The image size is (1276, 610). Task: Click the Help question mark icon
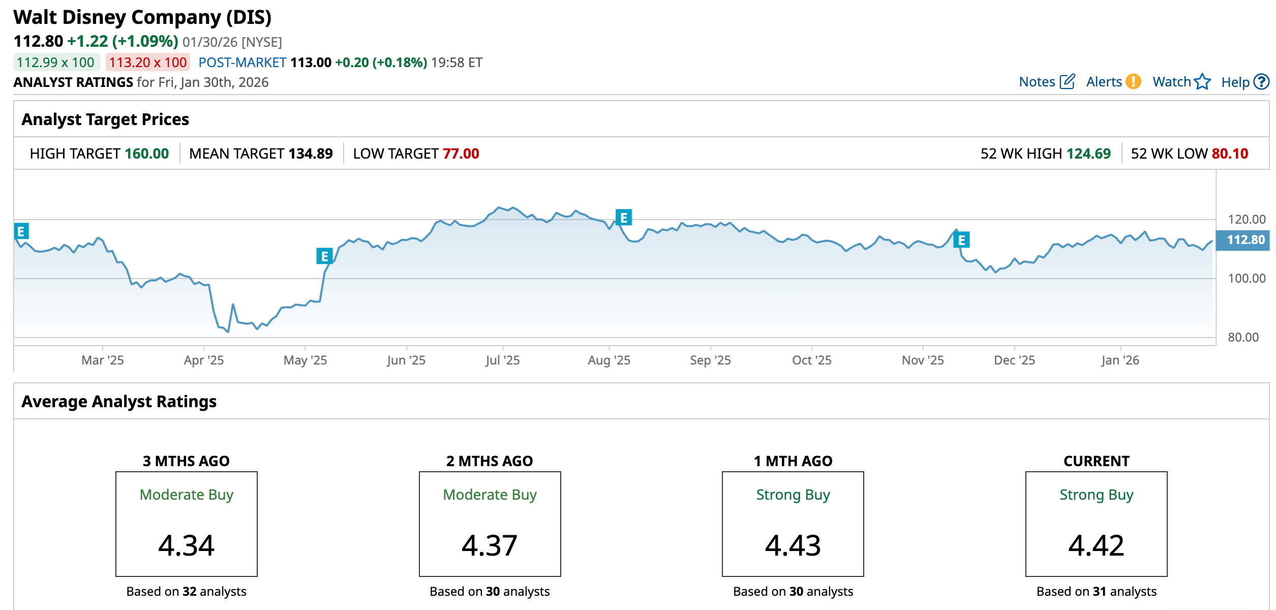[x=1261, y=82]
